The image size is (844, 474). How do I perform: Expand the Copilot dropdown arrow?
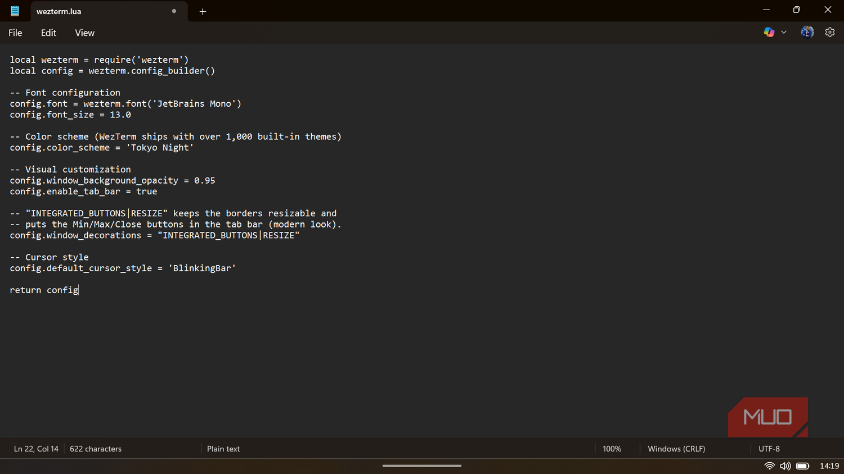point(783,32)
